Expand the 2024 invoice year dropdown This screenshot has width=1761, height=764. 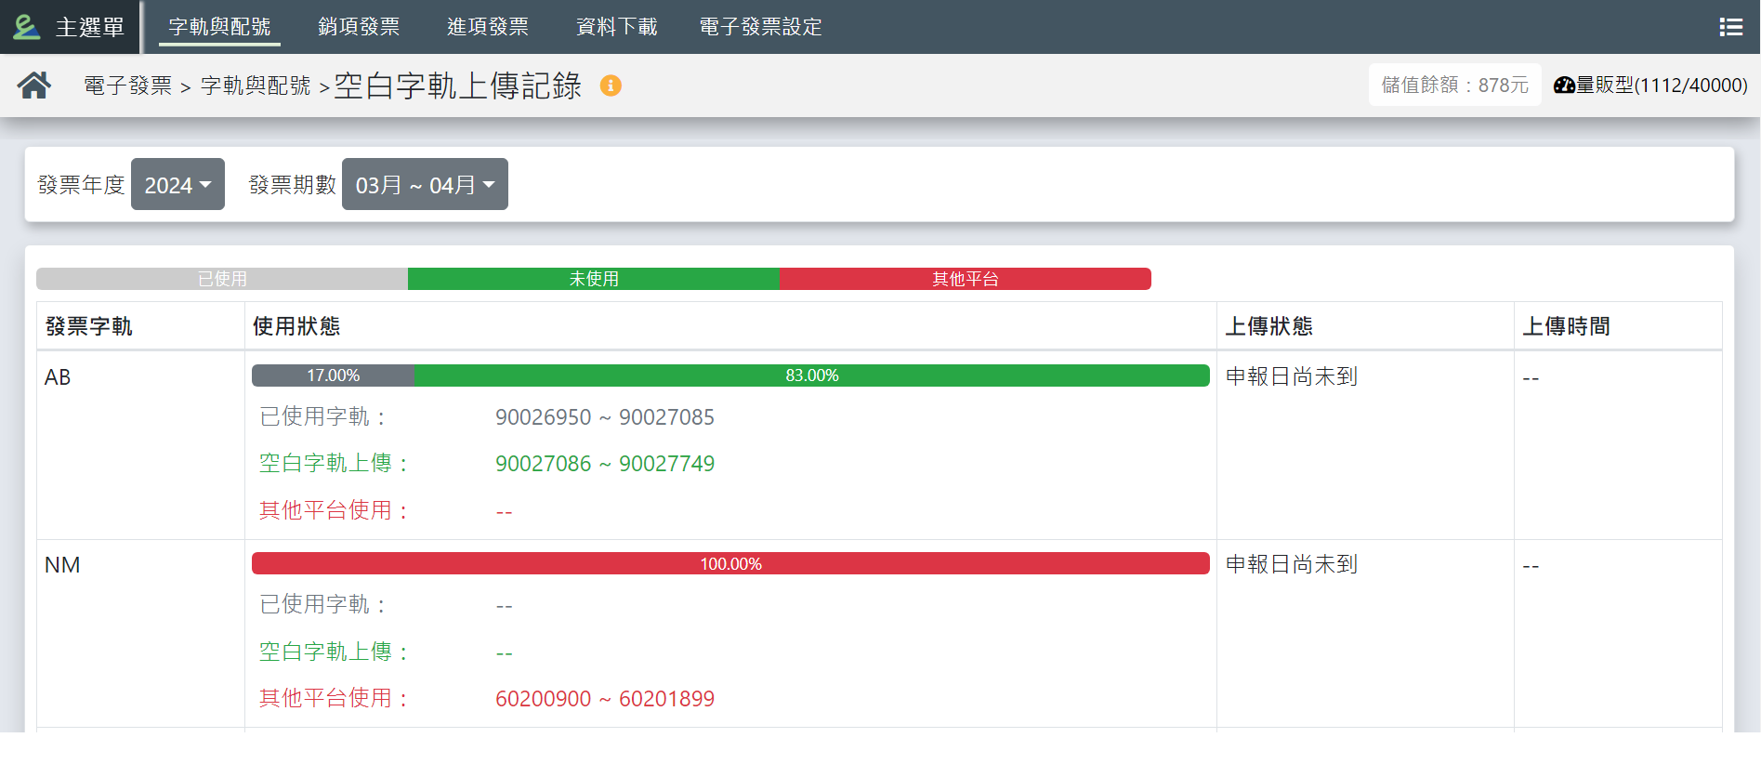(177, 185)
